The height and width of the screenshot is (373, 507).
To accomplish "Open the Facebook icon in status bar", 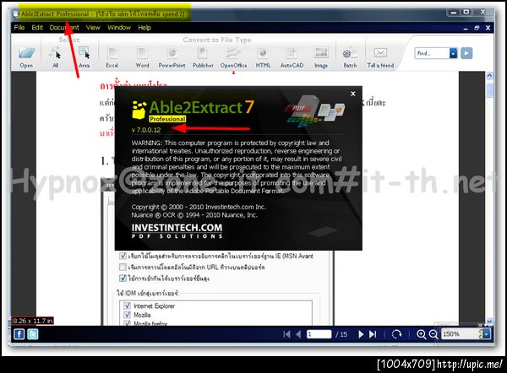I will [19, 334].
